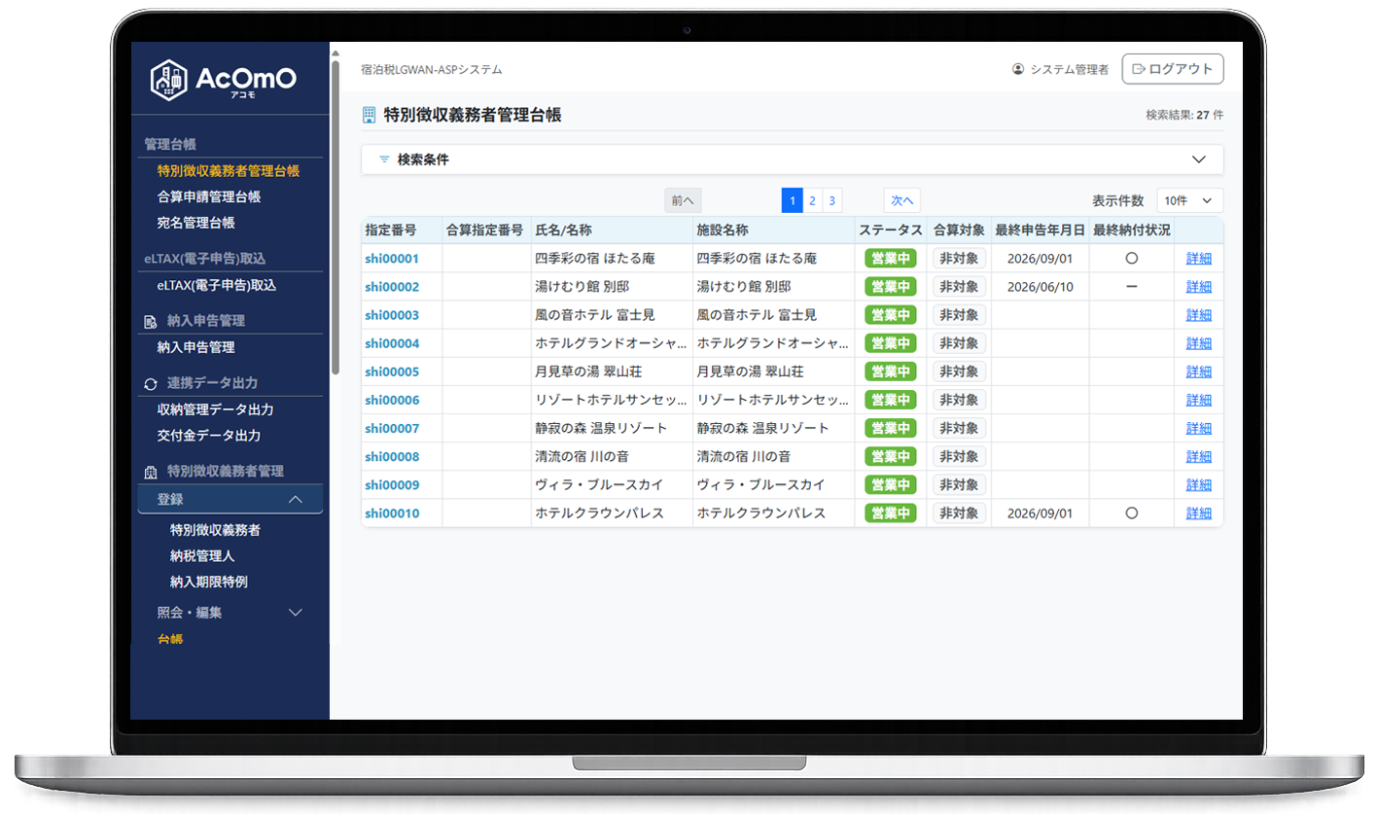1377x814 pixels.
Task: Open the shi00009 record link
Action: (392, 484)
